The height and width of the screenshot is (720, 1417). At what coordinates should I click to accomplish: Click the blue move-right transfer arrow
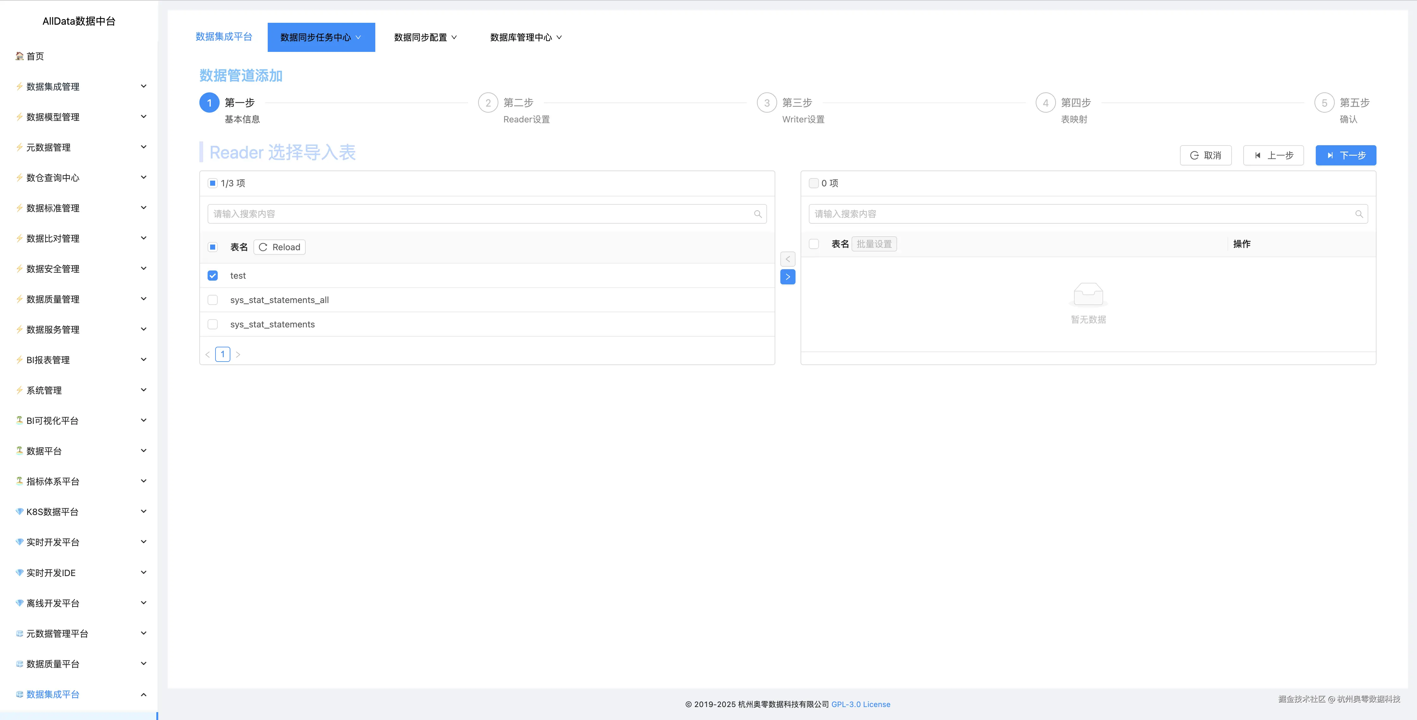[x=787, y=277]
